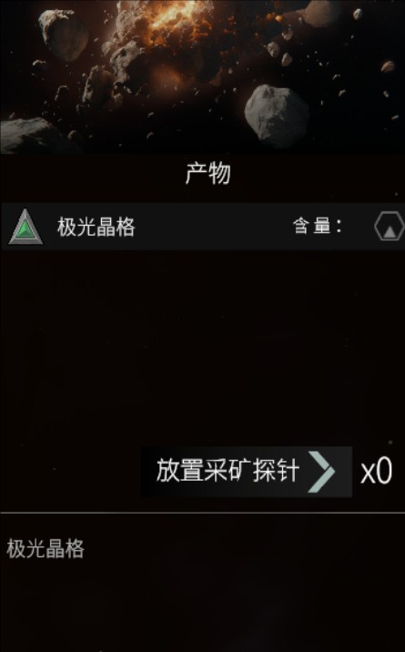The height and width of the screenshot is (652, 405).
Task: Click the small triangle inside the hexagon
Action: click(390, 232)
